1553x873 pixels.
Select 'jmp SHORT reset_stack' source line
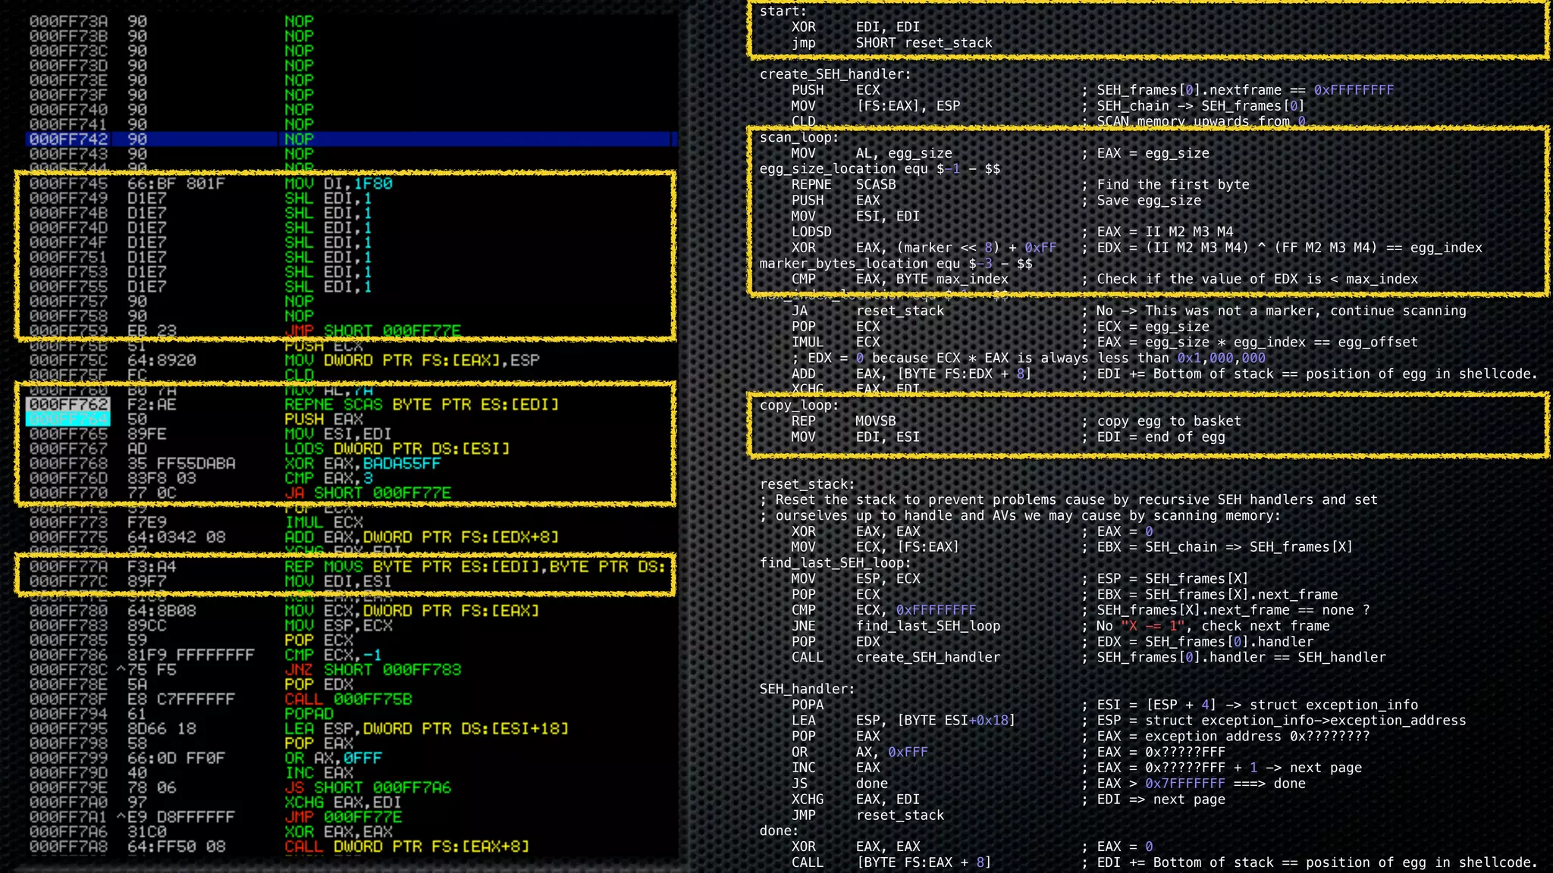[892, 43]
